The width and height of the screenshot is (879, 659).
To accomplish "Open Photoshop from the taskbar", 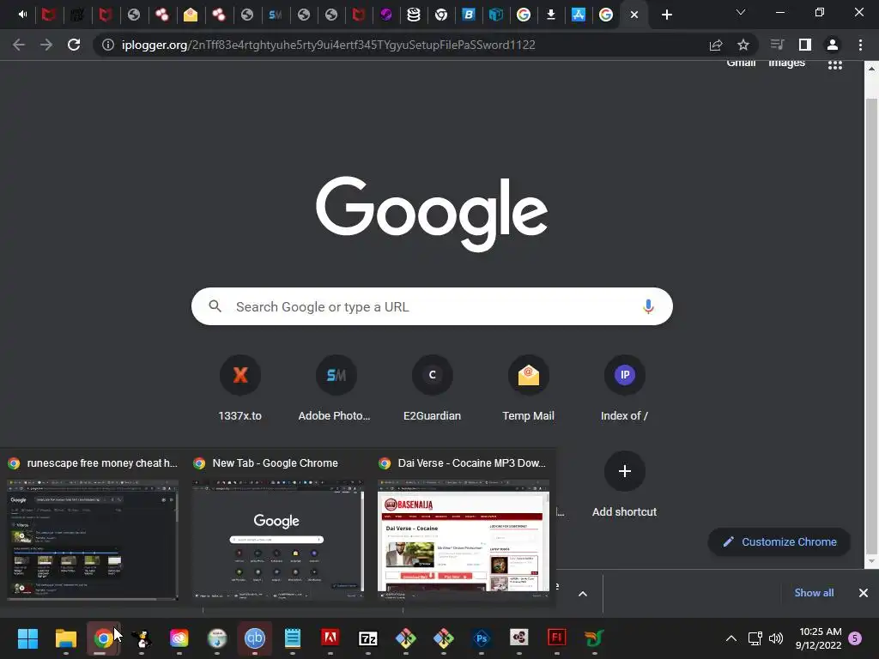I will (x=482, y=638).
